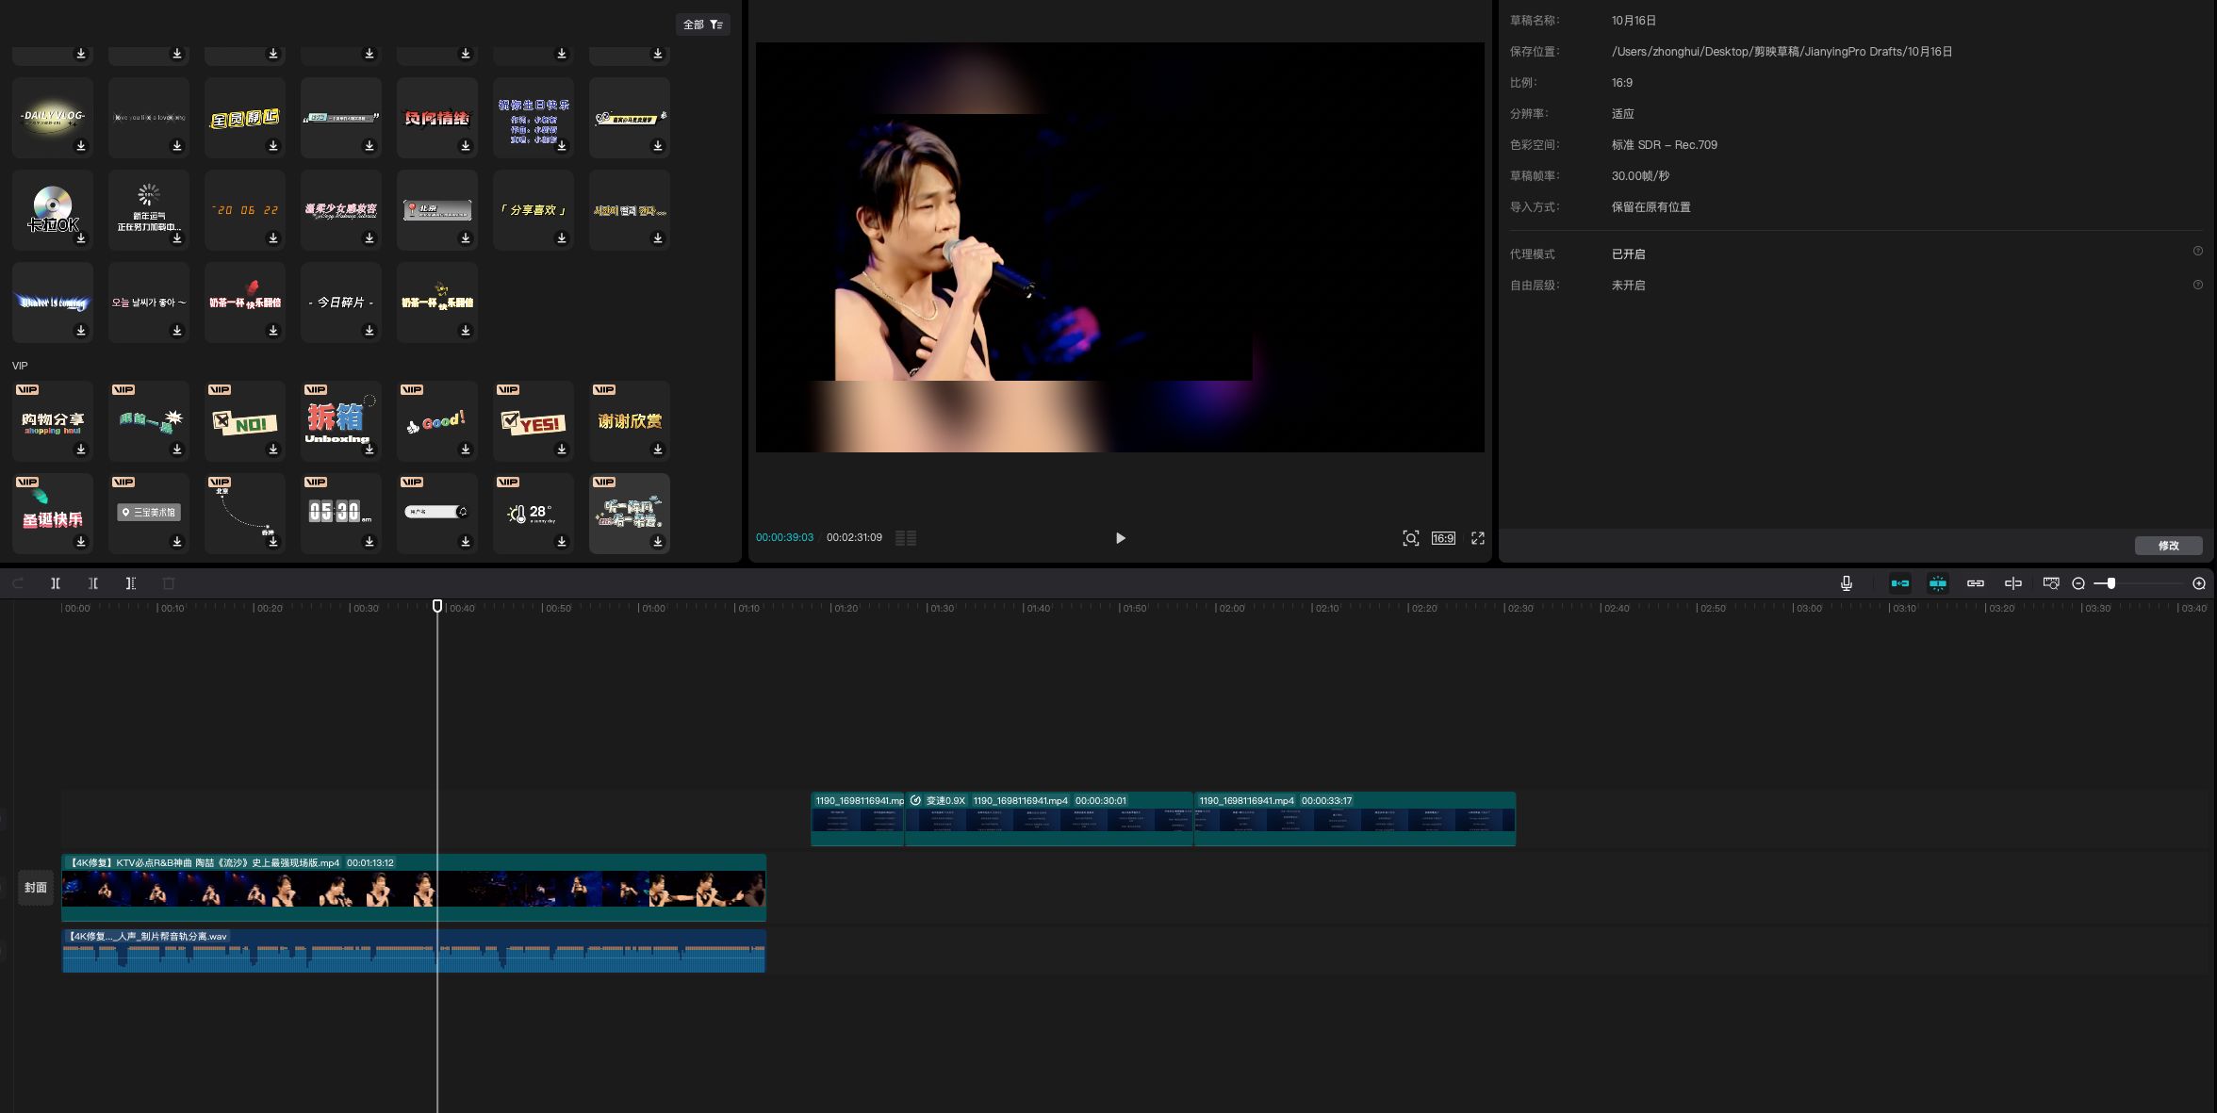The image size is (2217, 1113).
Task: Select the loading spinner 新年运气 template
Action: pyautogui.click(x=149, y=209)
